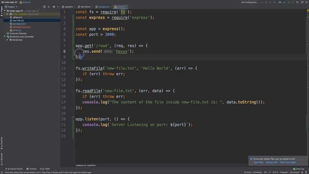Click View Files link in notification
This screenshot has height=174, width=309.
point(258,162)
